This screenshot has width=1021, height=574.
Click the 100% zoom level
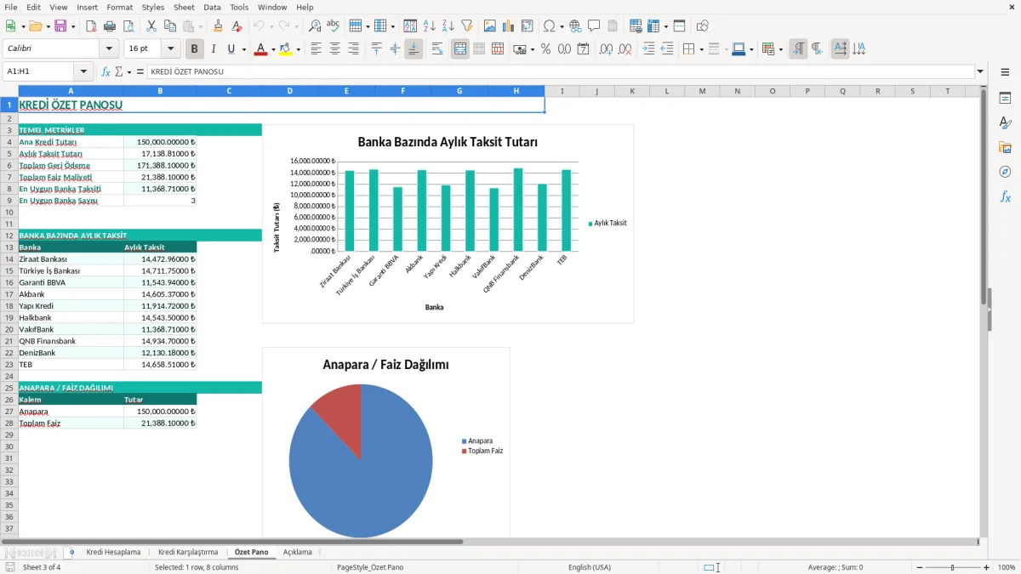pyautogui.click(x=1007, y=567)
